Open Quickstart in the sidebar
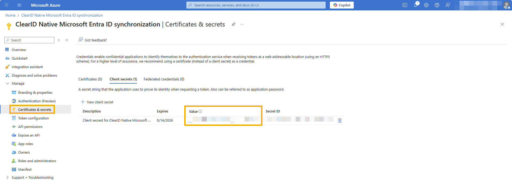This screenshot has height=187, width=512. [x=20, y=58]
